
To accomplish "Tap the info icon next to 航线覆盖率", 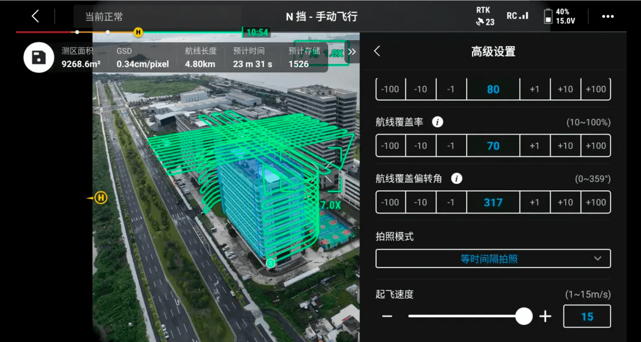I will coord(438,122).
